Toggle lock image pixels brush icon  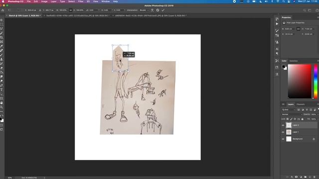[x=291, y=119]
